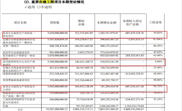
Task: Click total budget 16,907,080,900.23
Action: (x=57, y=109)
